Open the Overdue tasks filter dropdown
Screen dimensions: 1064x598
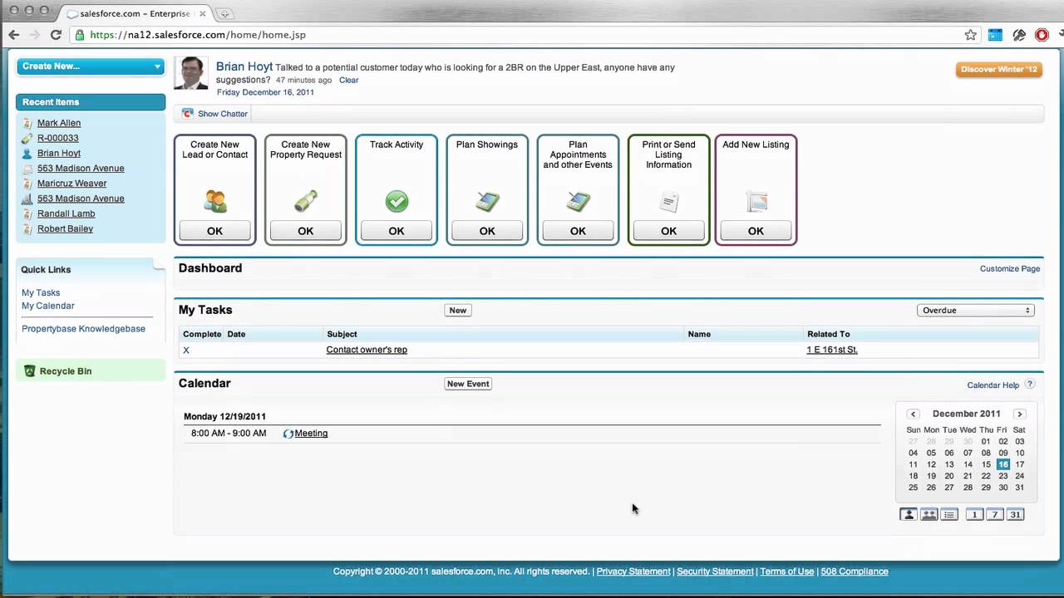[x=975, y=311]
